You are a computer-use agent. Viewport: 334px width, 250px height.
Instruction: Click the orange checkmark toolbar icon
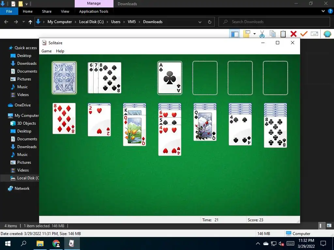click(304, 34)
